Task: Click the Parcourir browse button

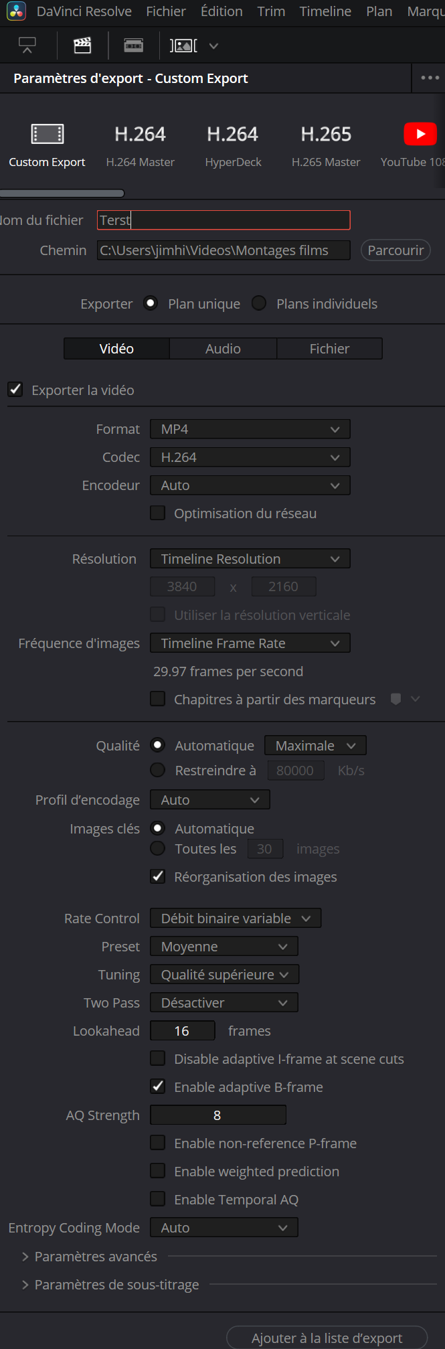Action: (x=395, y=250)
